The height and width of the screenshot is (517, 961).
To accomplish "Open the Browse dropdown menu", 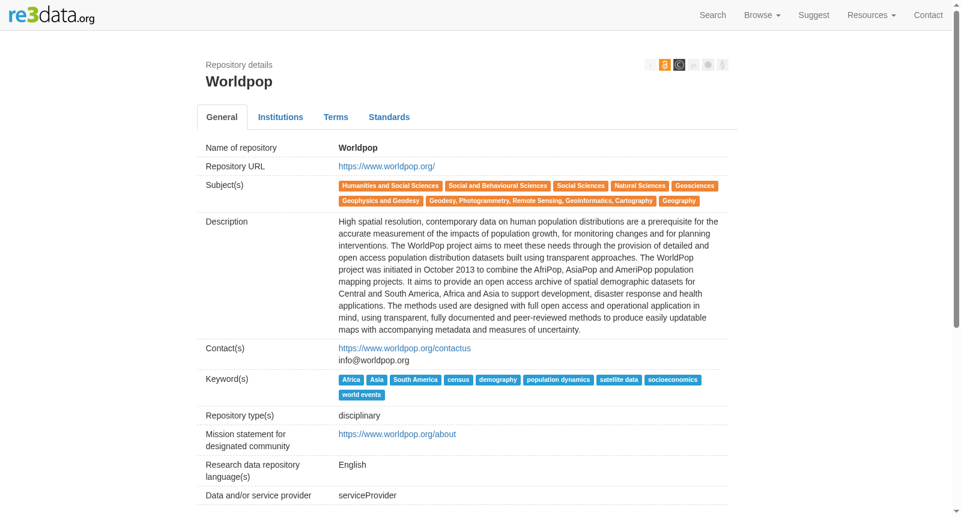I will (x=762, y=15).
